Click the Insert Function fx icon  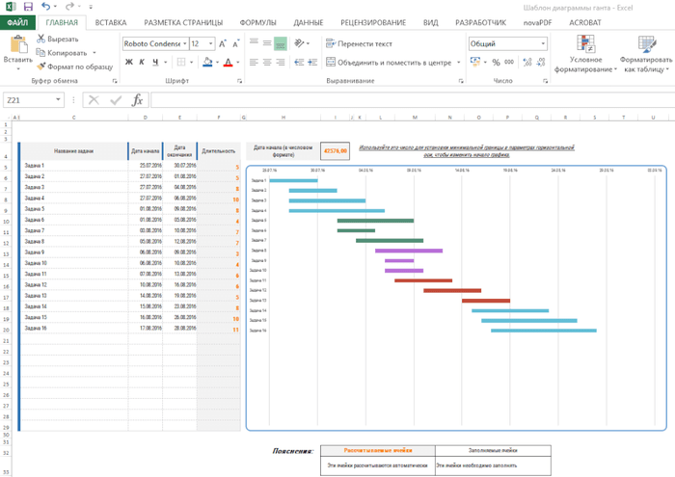137,99
